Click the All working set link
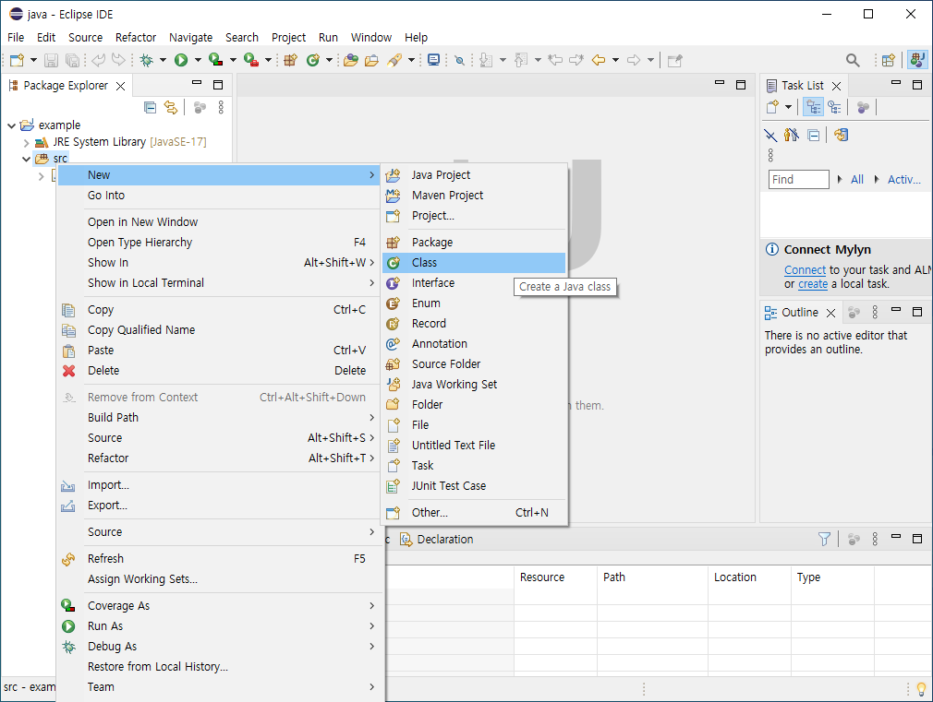Viewport: 933px width, 702px height. click(x=857, y=179)
